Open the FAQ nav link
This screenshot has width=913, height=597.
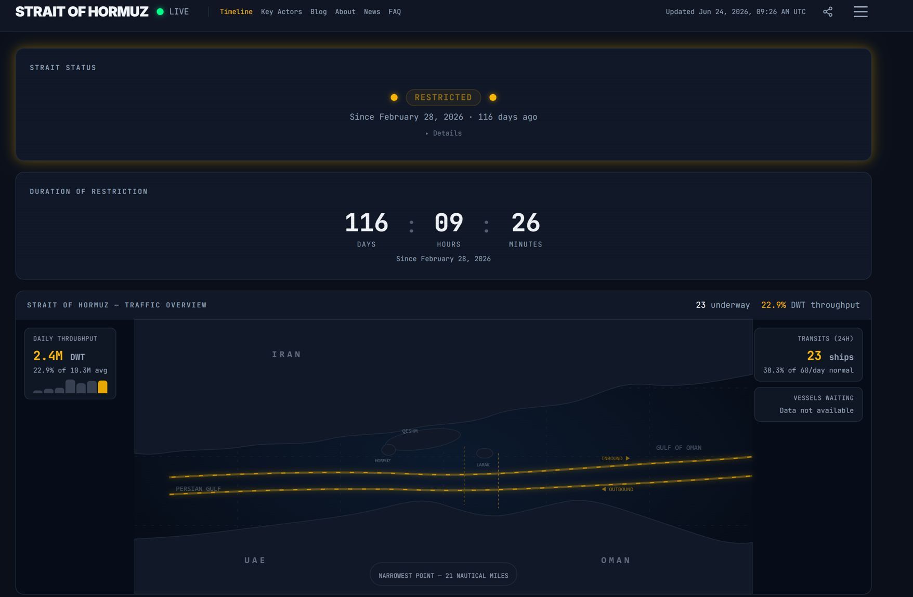[x=395, y=11]
